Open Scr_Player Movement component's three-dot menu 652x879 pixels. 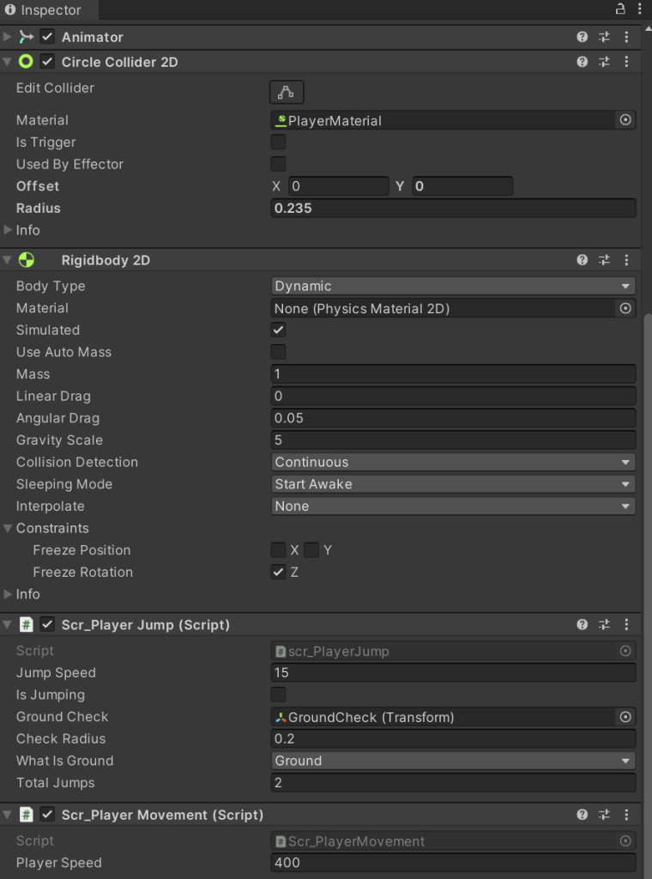[626, 815]
